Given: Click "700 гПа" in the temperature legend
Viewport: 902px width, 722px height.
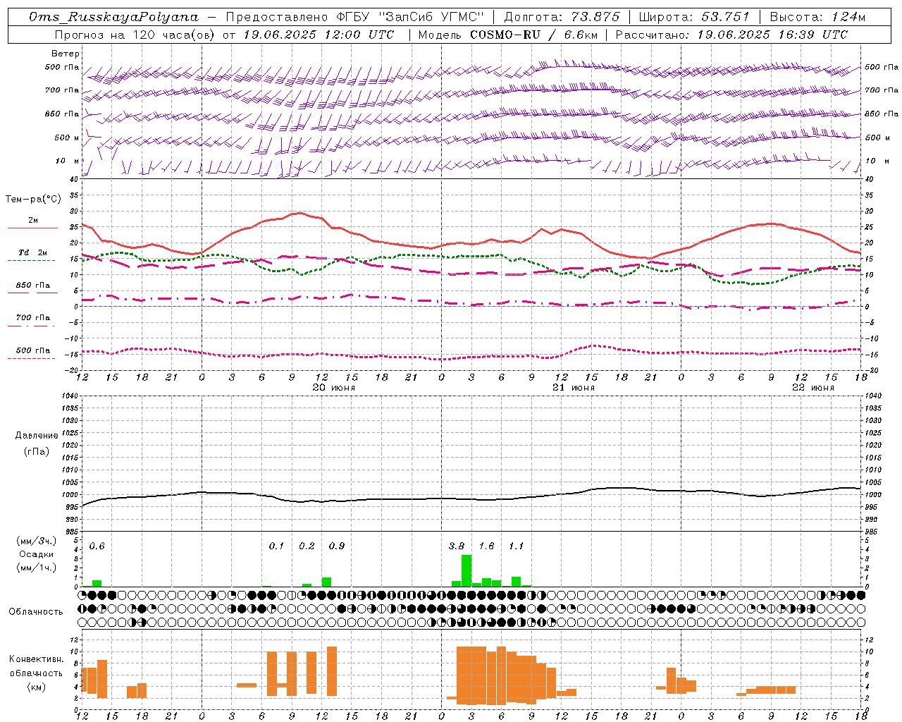Looking at the screenshot, I should click(x=33, y=318).
